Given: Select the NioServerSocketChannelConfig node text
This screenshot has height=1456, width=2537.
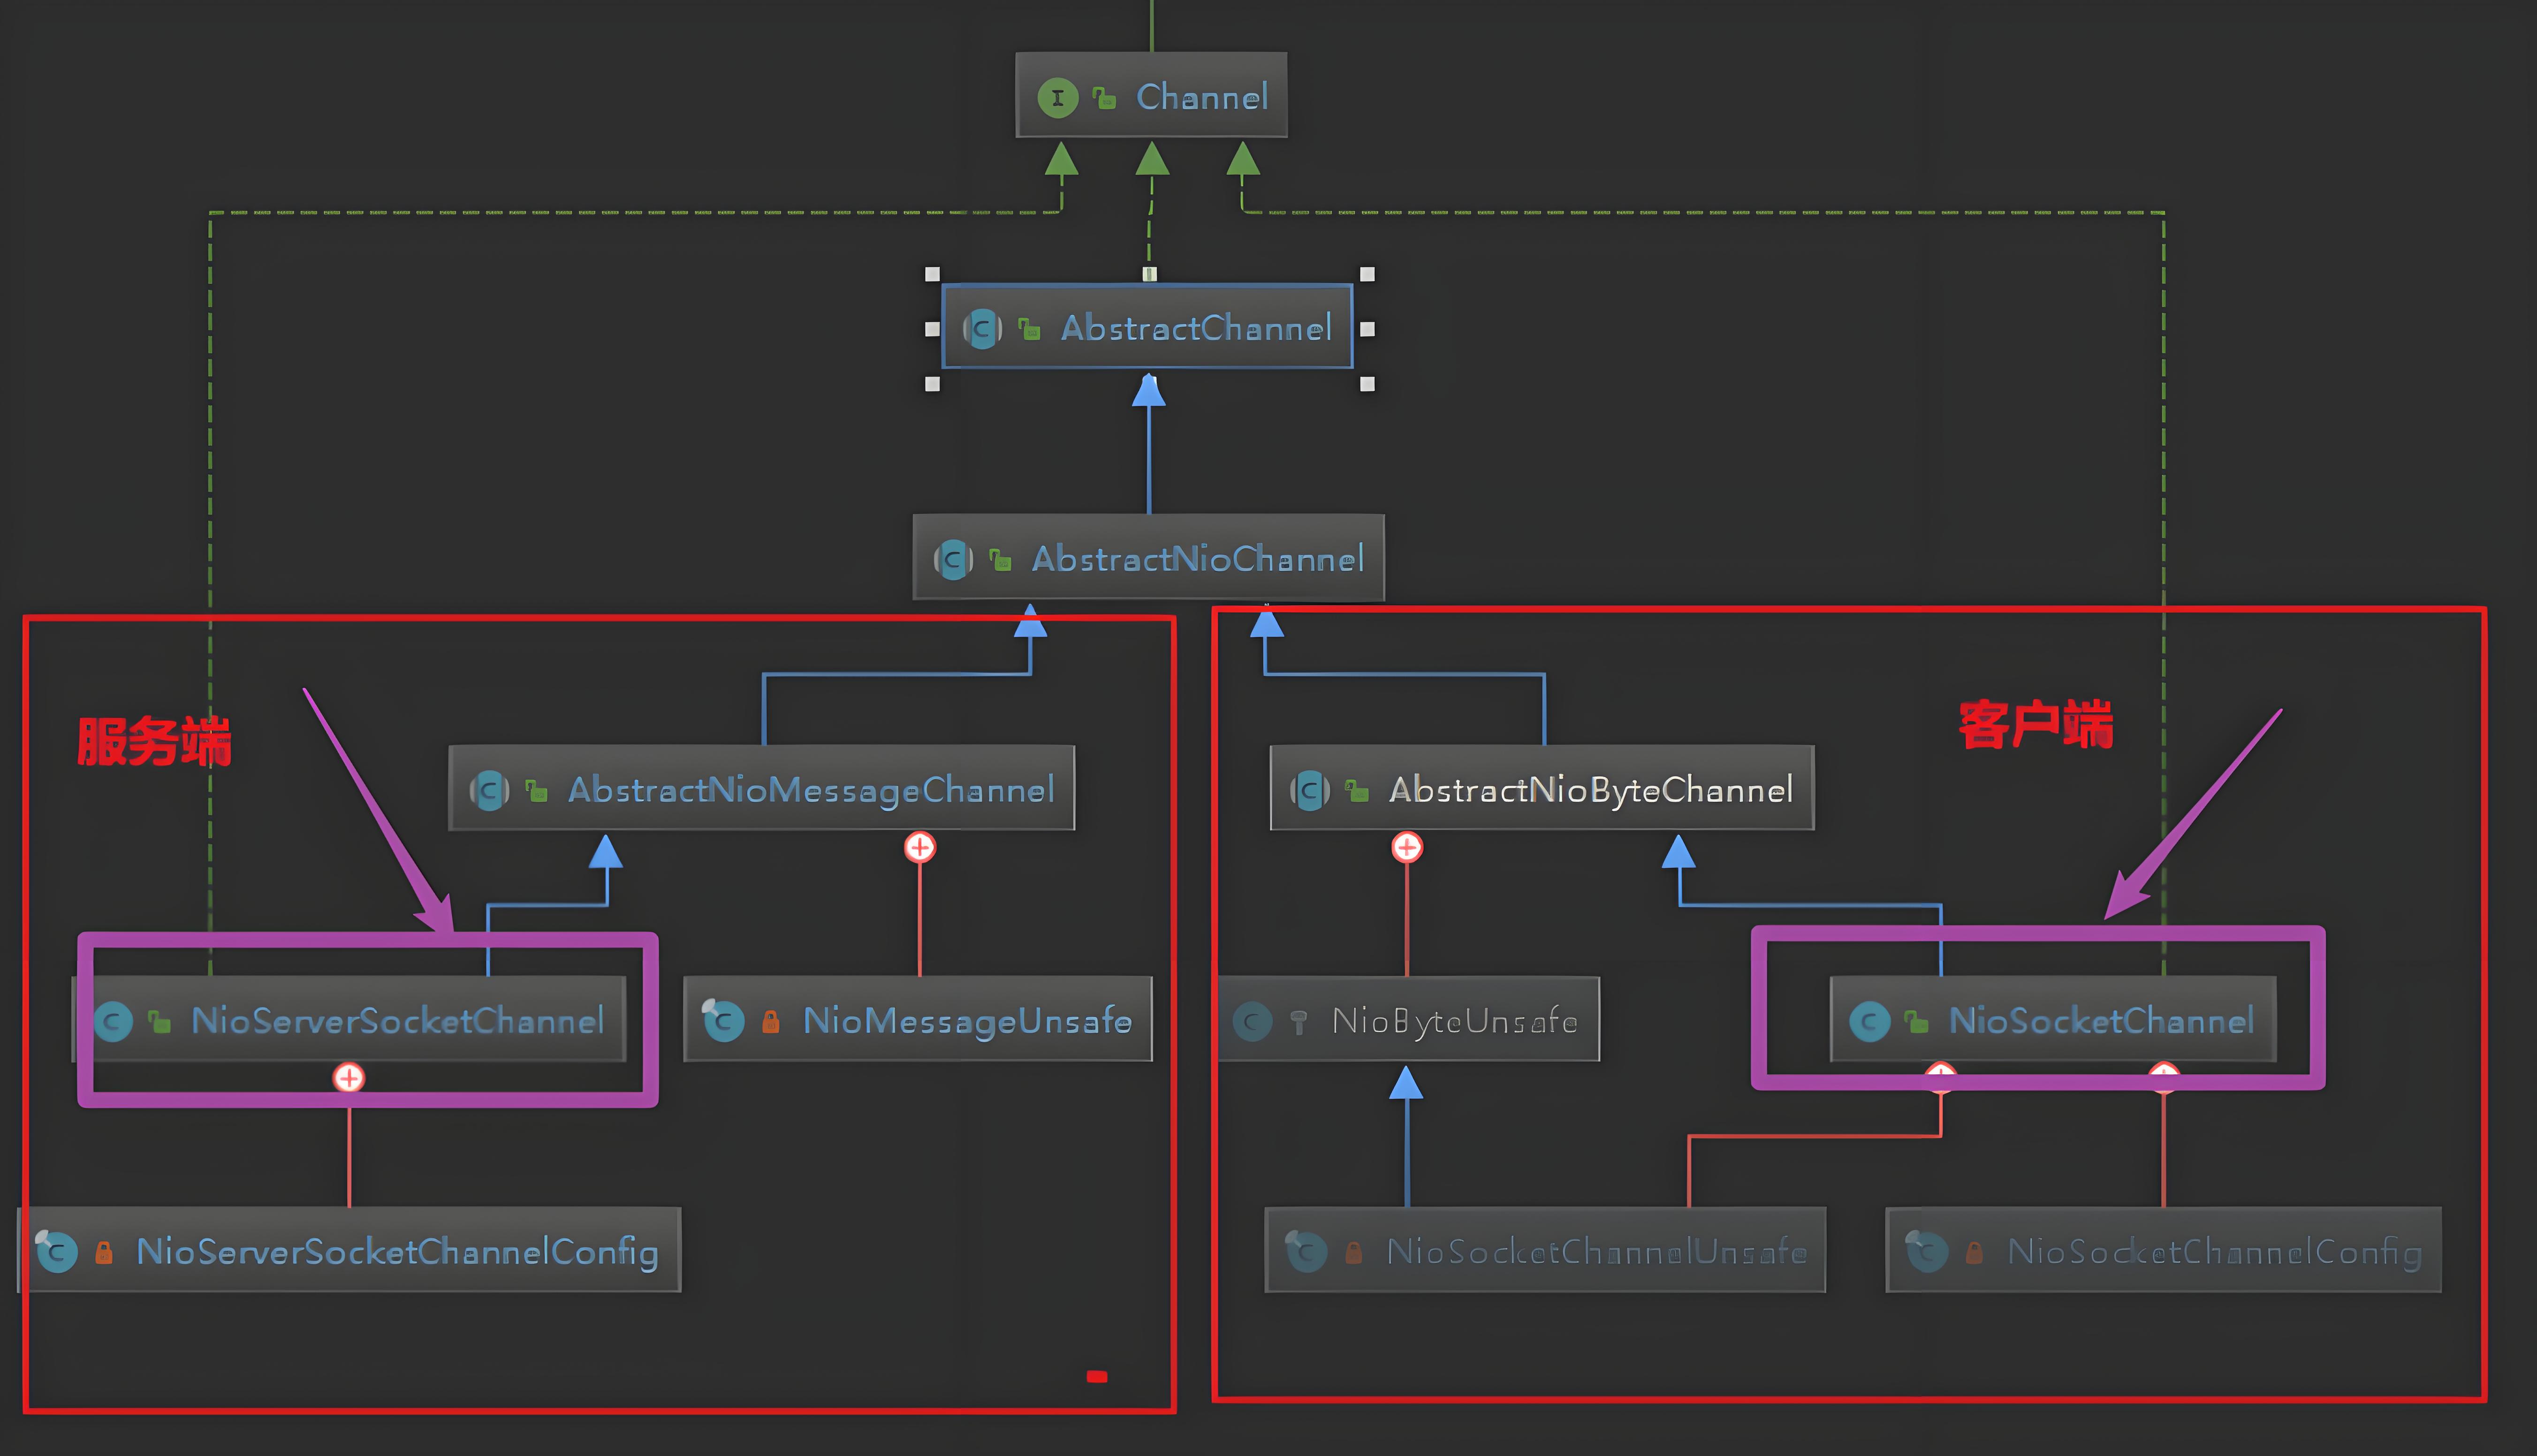Looking at the screenshot, I should tap(397, 1252).
